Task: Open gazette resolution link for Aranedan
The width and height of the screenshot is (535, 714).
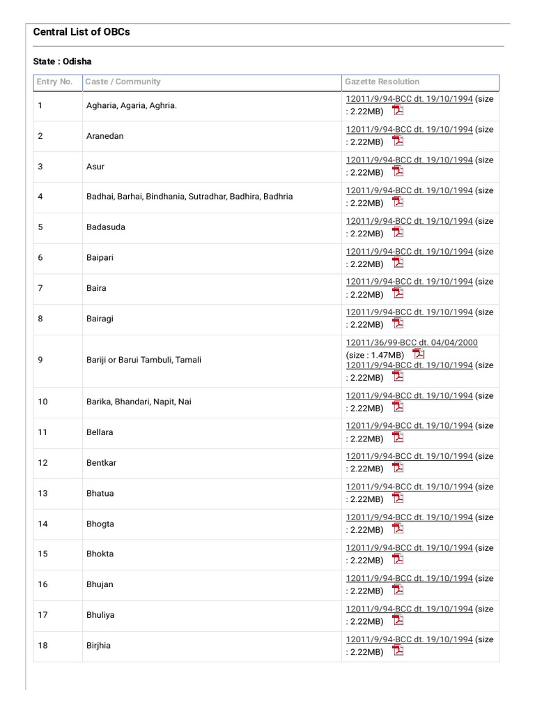Action: coord(409,130)
